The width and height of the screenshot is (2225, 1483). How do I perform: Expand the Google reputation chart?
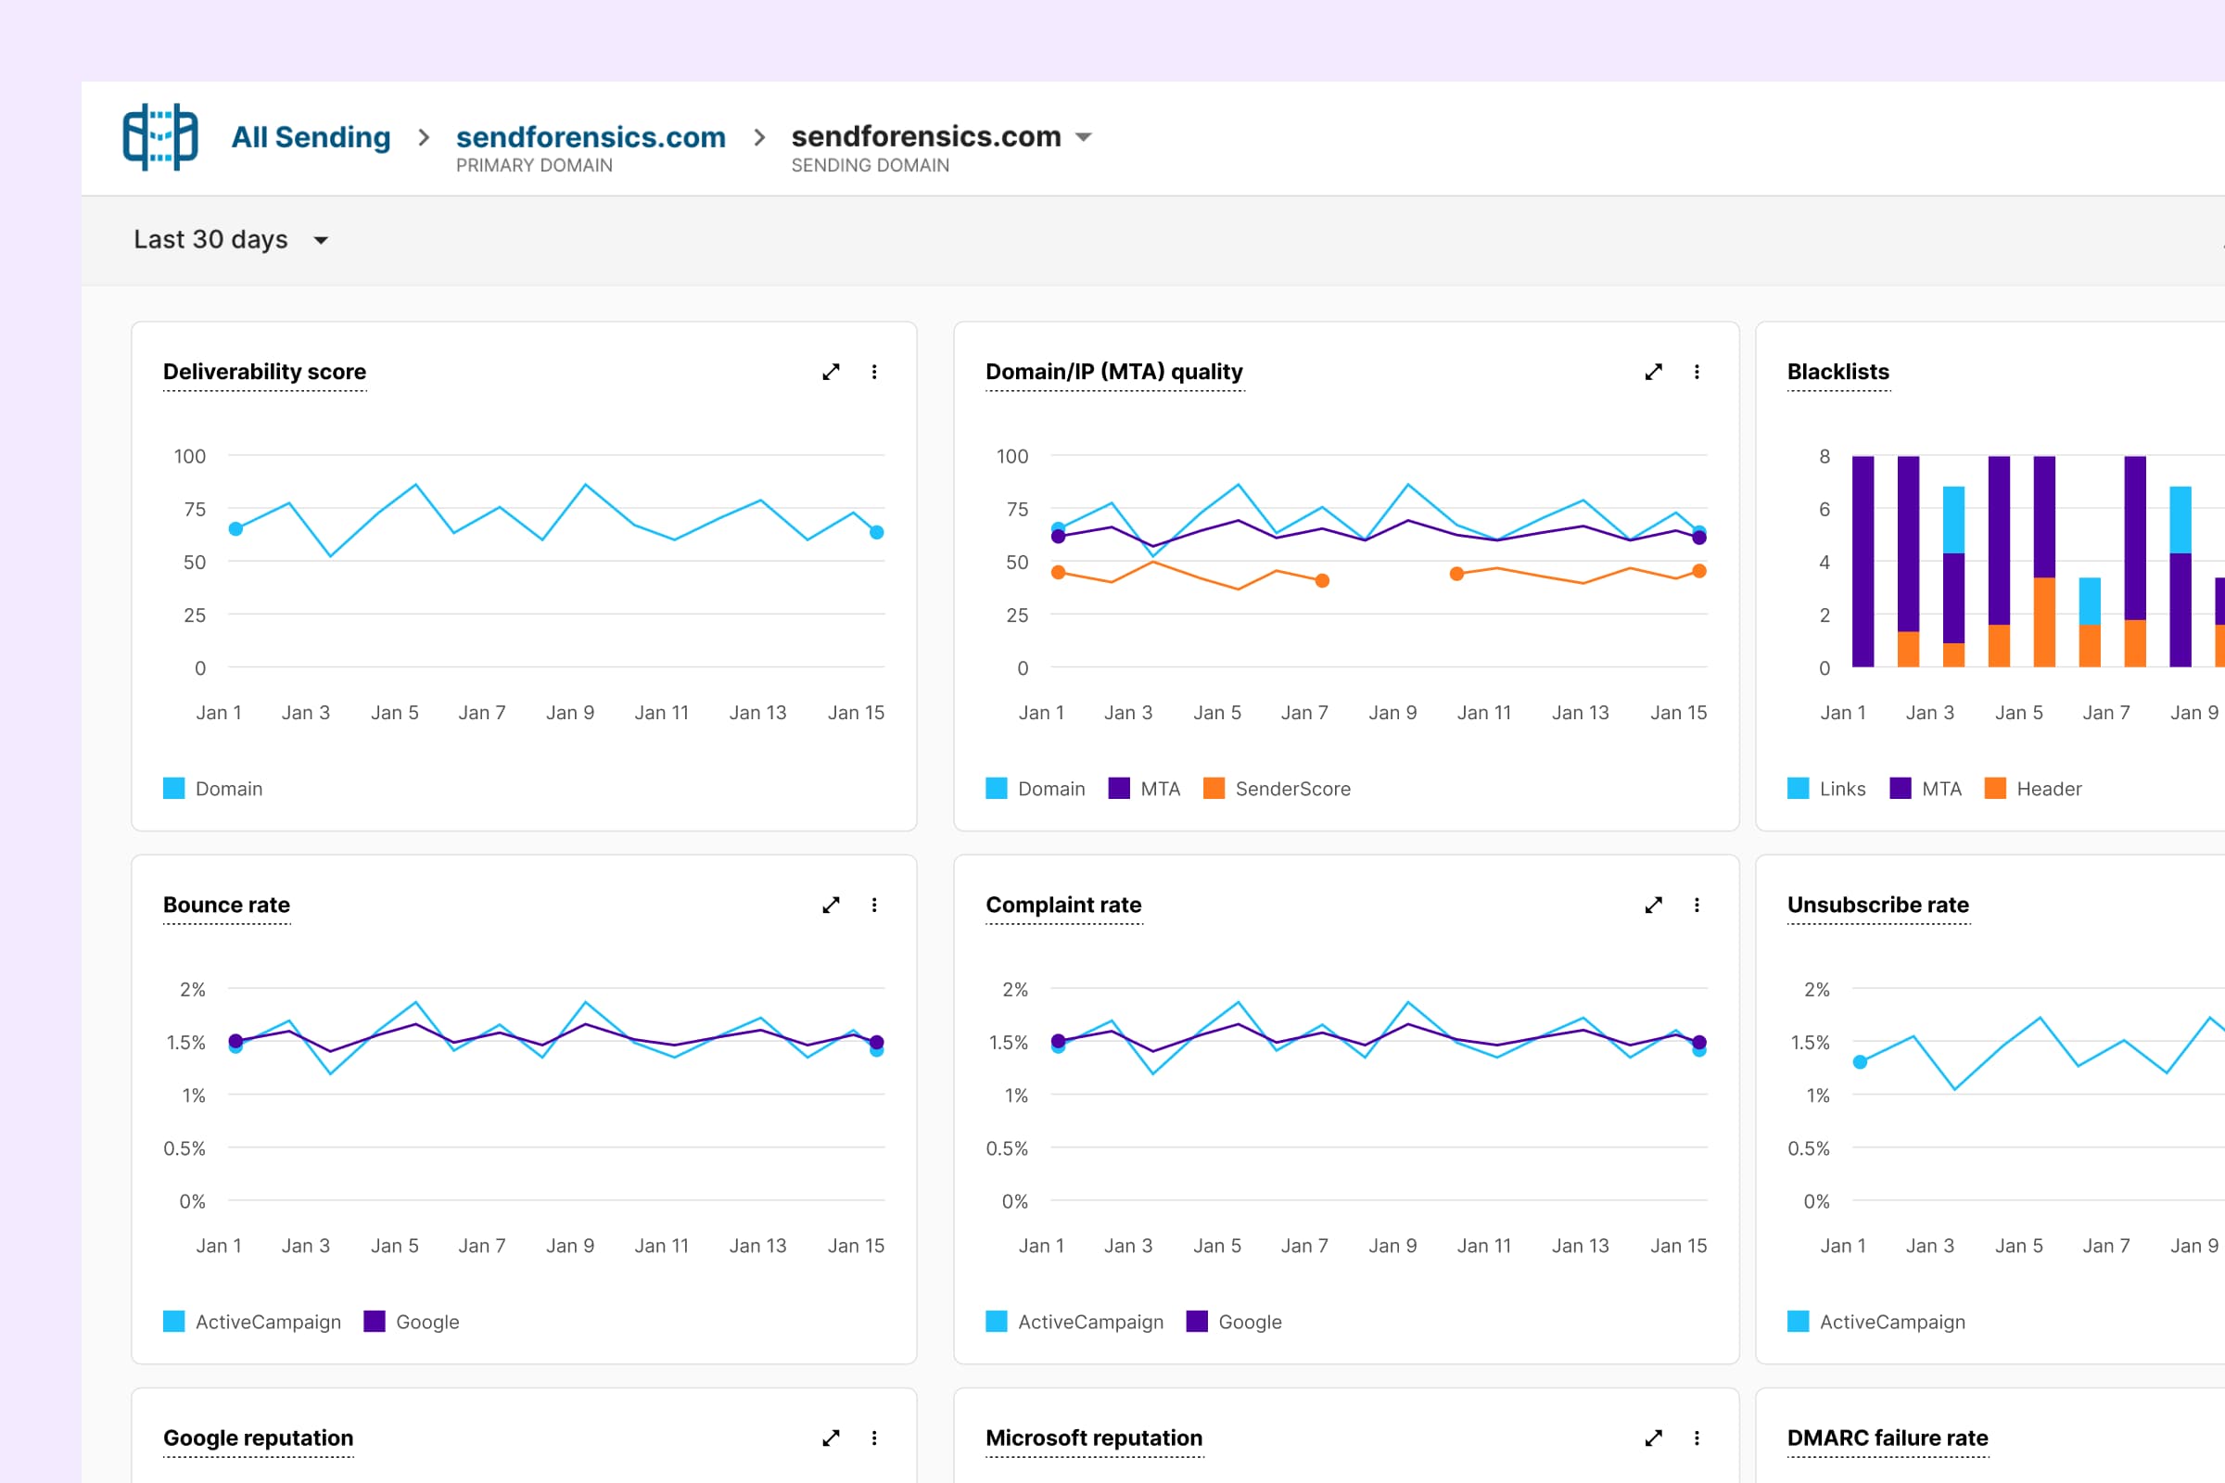click(x=831, y=1438)
